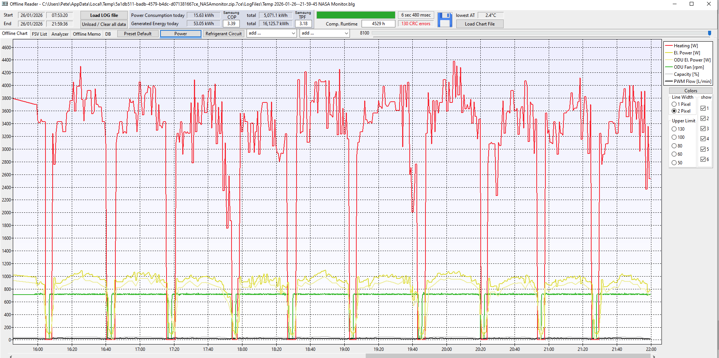Minimize the Offline Reader window
719x358 pixels.
coord(675,4)
